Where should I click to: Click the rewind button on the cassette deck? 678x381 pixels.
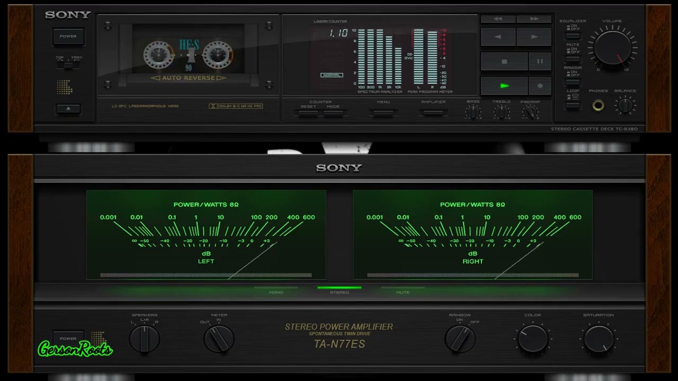[x=498, y=19]
